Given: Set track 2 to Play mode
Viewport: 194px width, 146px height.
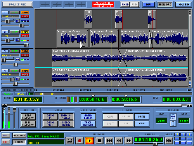Looking at the screenshot, I should (x=15, y=32).
